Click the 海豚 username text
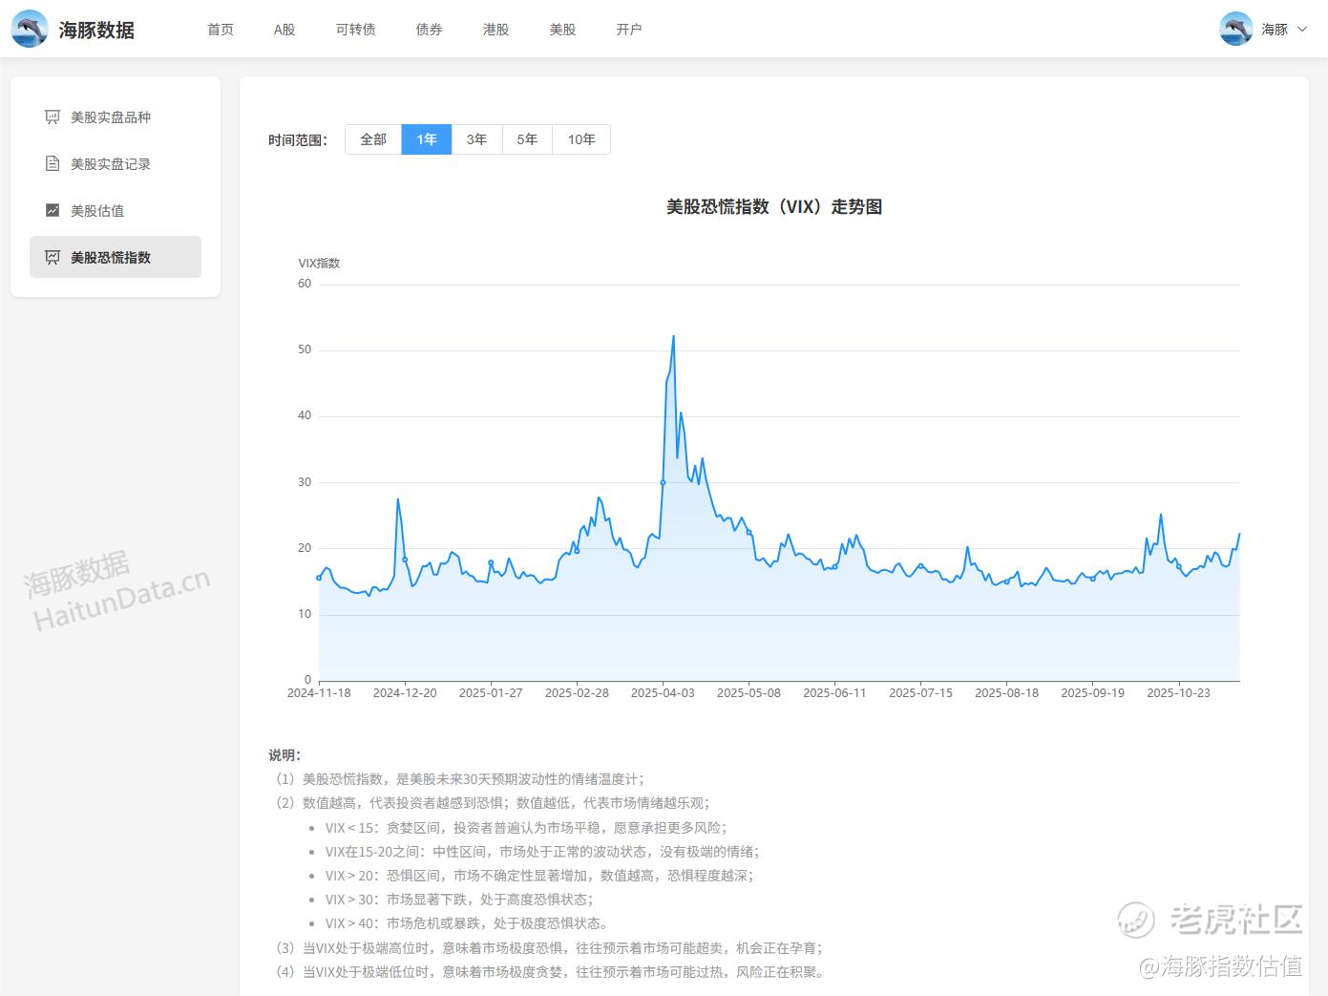 pos(1275,30)
